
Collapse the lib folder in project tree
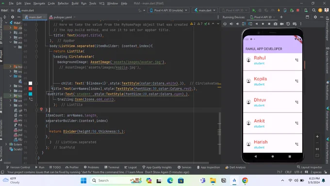(11, 77)
